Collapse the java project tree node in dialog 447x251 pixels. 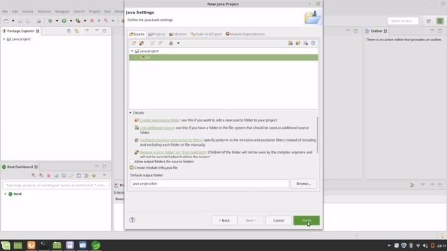(x=132, y=51)
